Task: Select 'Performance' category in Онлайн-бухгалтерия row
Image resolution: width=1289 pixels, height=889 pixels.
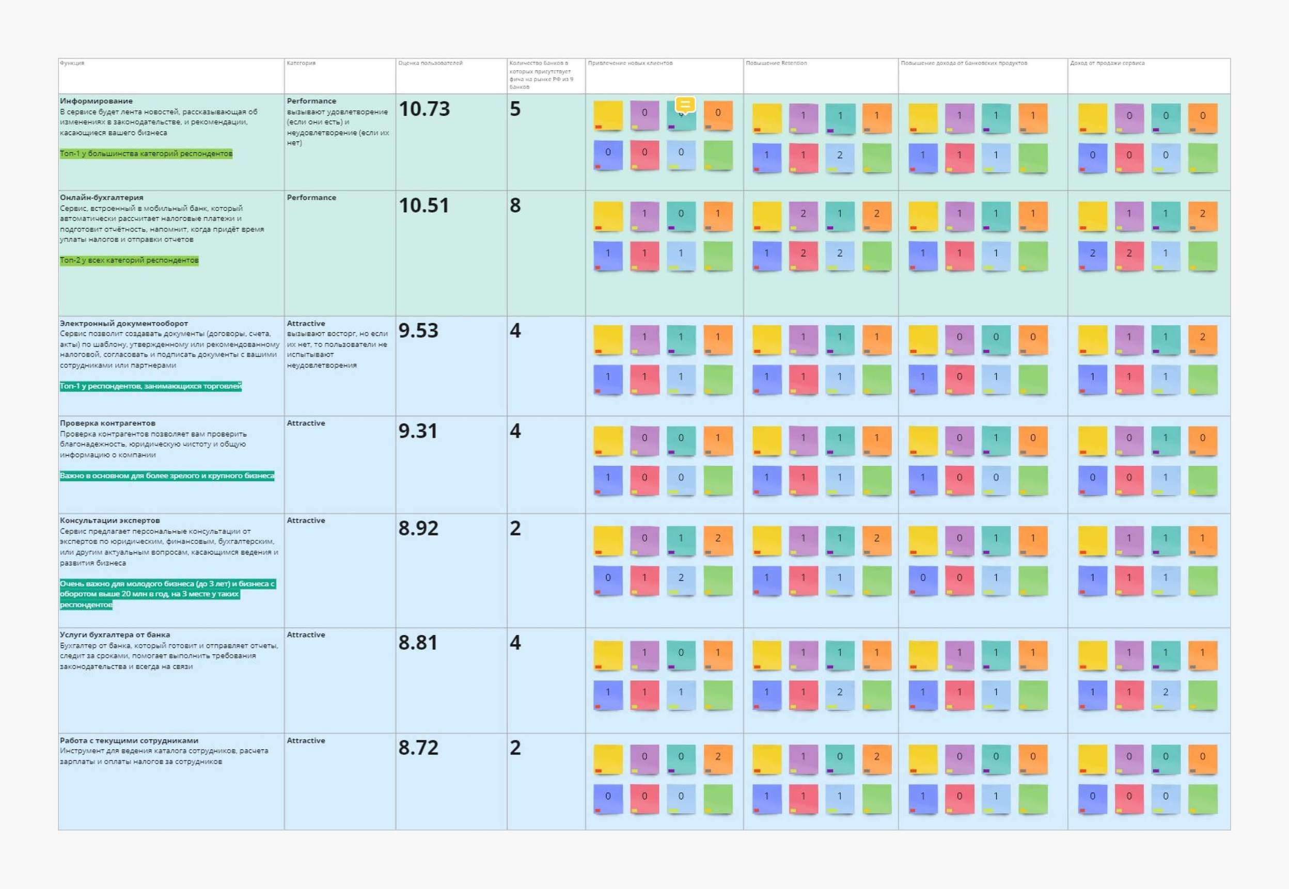Action: coord(311,197)
